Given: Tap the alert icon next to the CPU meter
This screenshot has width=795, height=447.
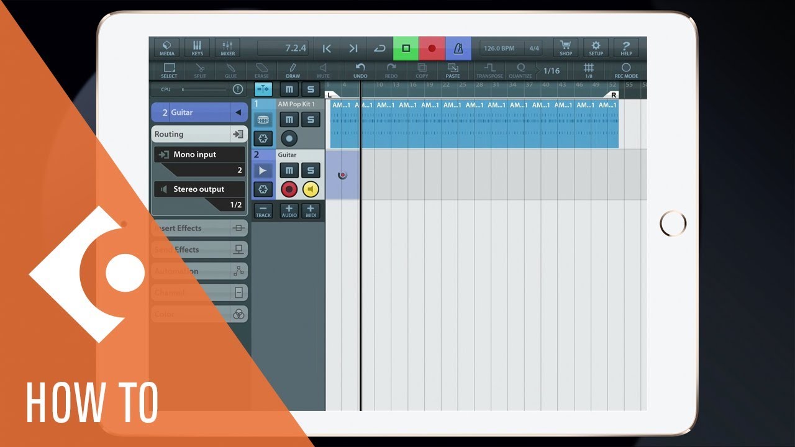Looking at the screenshot, I should pos(237,89).
